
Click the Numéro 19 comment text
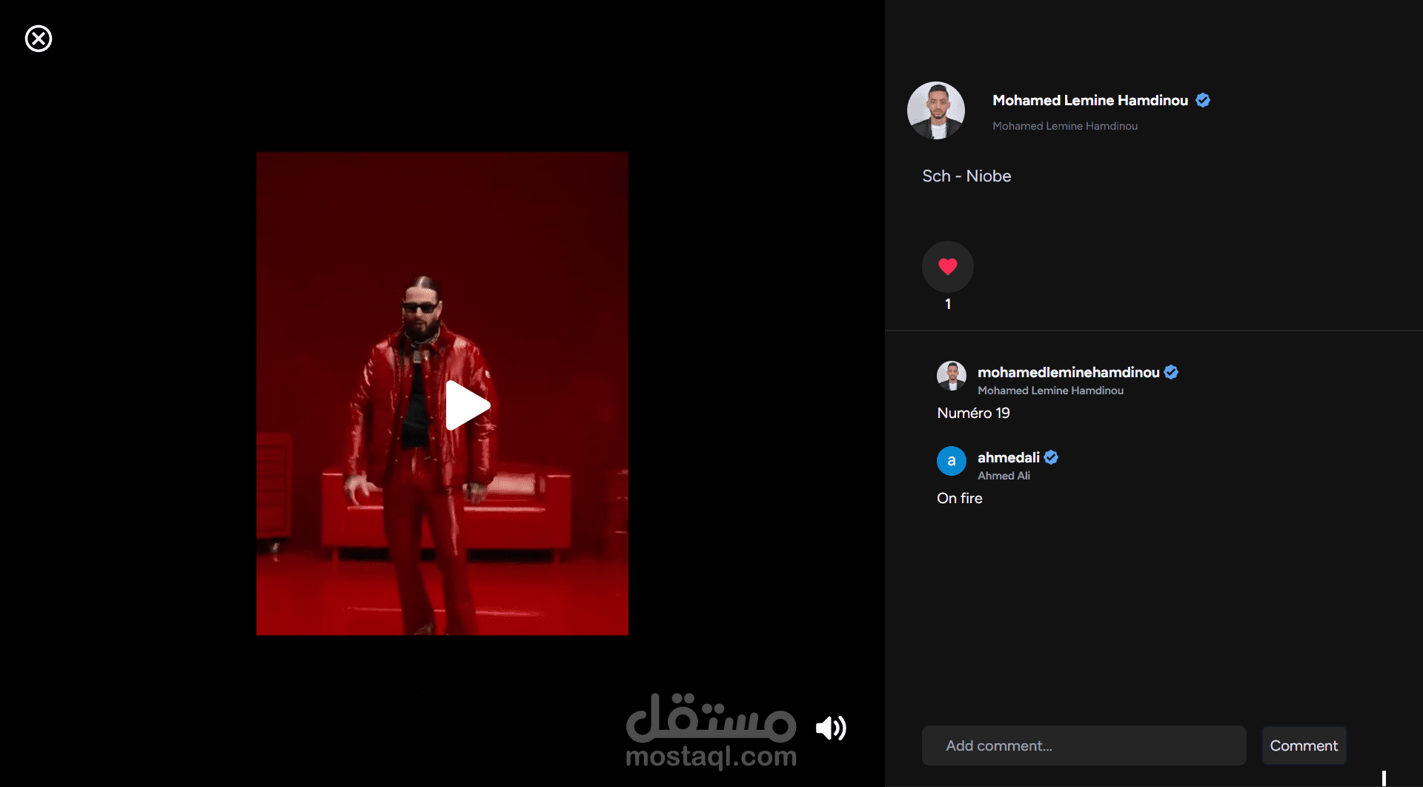pos(973,413)
